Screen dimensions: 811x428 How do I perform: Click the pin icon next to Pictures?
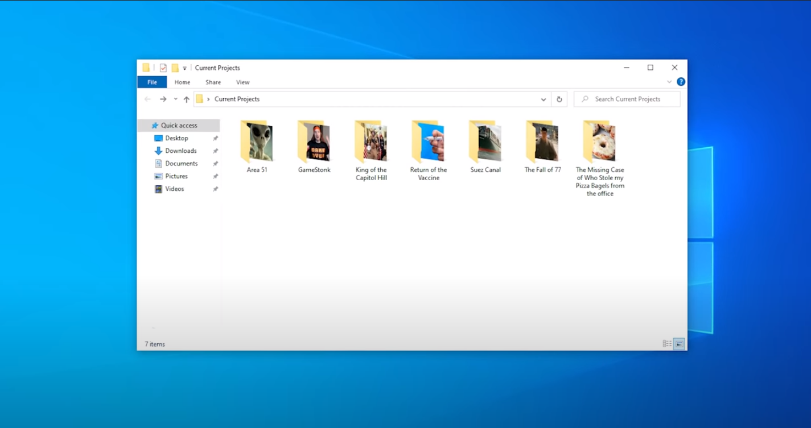[215, 177]
